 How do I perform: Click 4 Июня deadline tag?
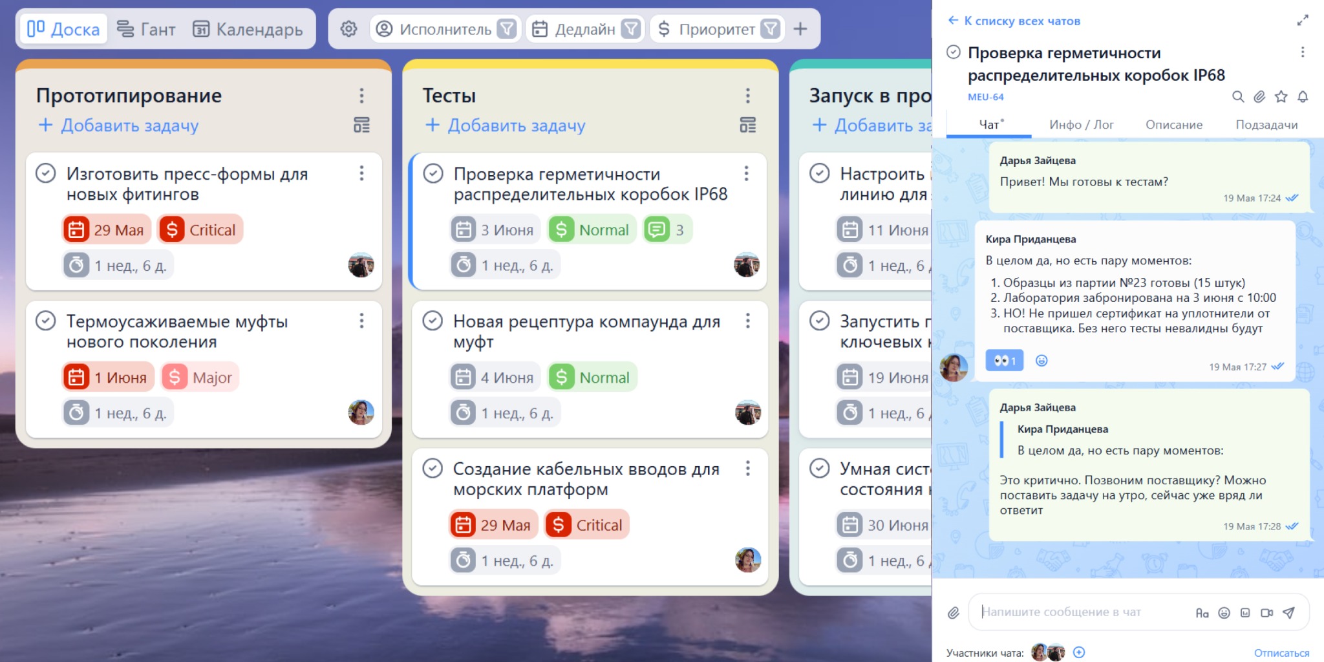point(495,377)
